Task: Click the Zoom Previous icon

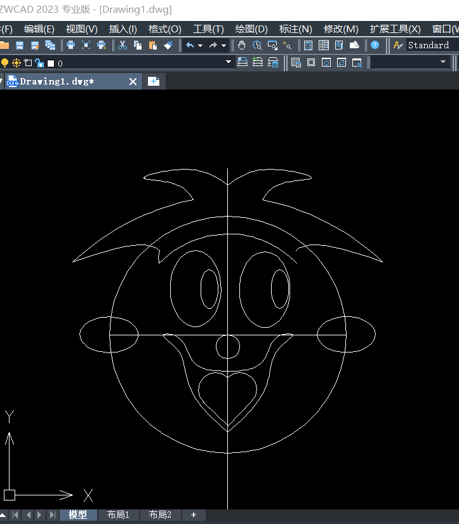Action: (x=288, y=45)
